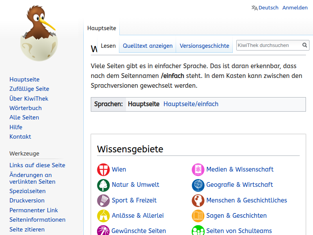The image size is (313, 235).
Task: Open the Hauptseite/einfach language version link
Action: 191,104
